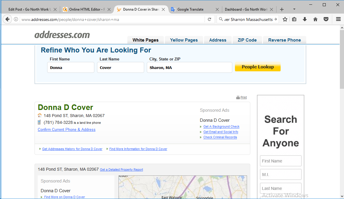The height and width of the screenshot is (199, 344).
Task: Open the Pocket icon in toolbar
Action: coord(326,19)
